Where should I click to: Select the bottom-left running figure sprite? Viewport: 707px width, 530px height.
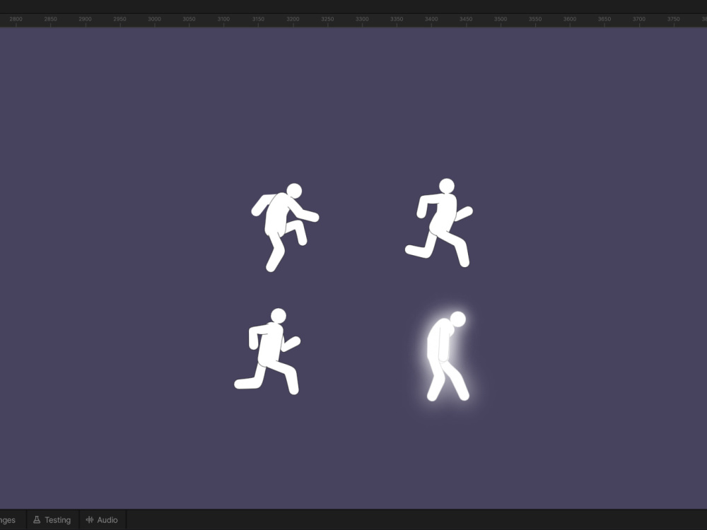click(x=267, y=351)
